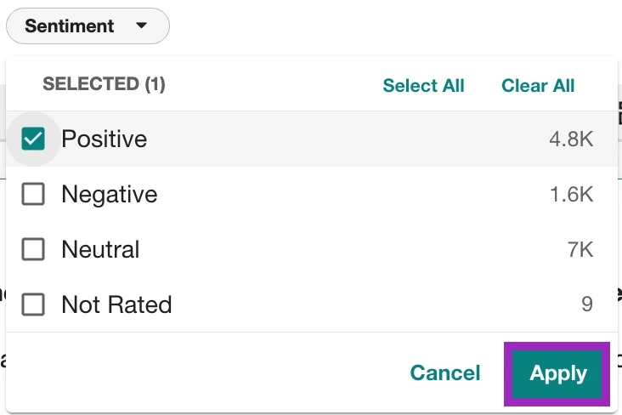Tick the Not Rated checkbox
Viewport: 622px width, 415px height.
[33, 304]
